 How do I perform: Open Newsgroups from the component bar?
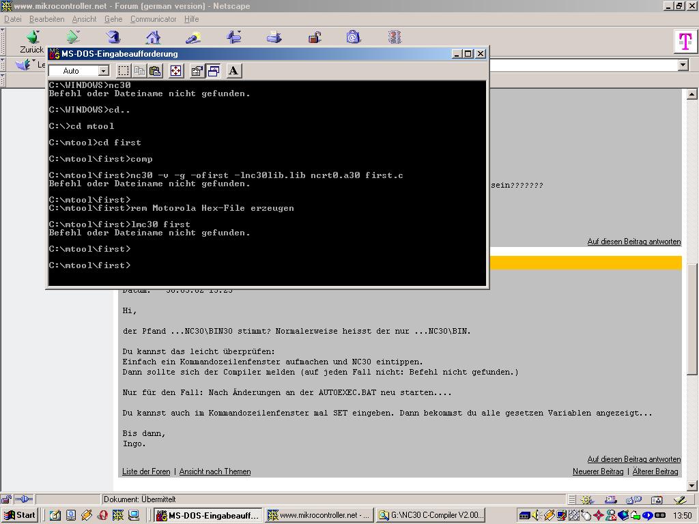(633, 500)
